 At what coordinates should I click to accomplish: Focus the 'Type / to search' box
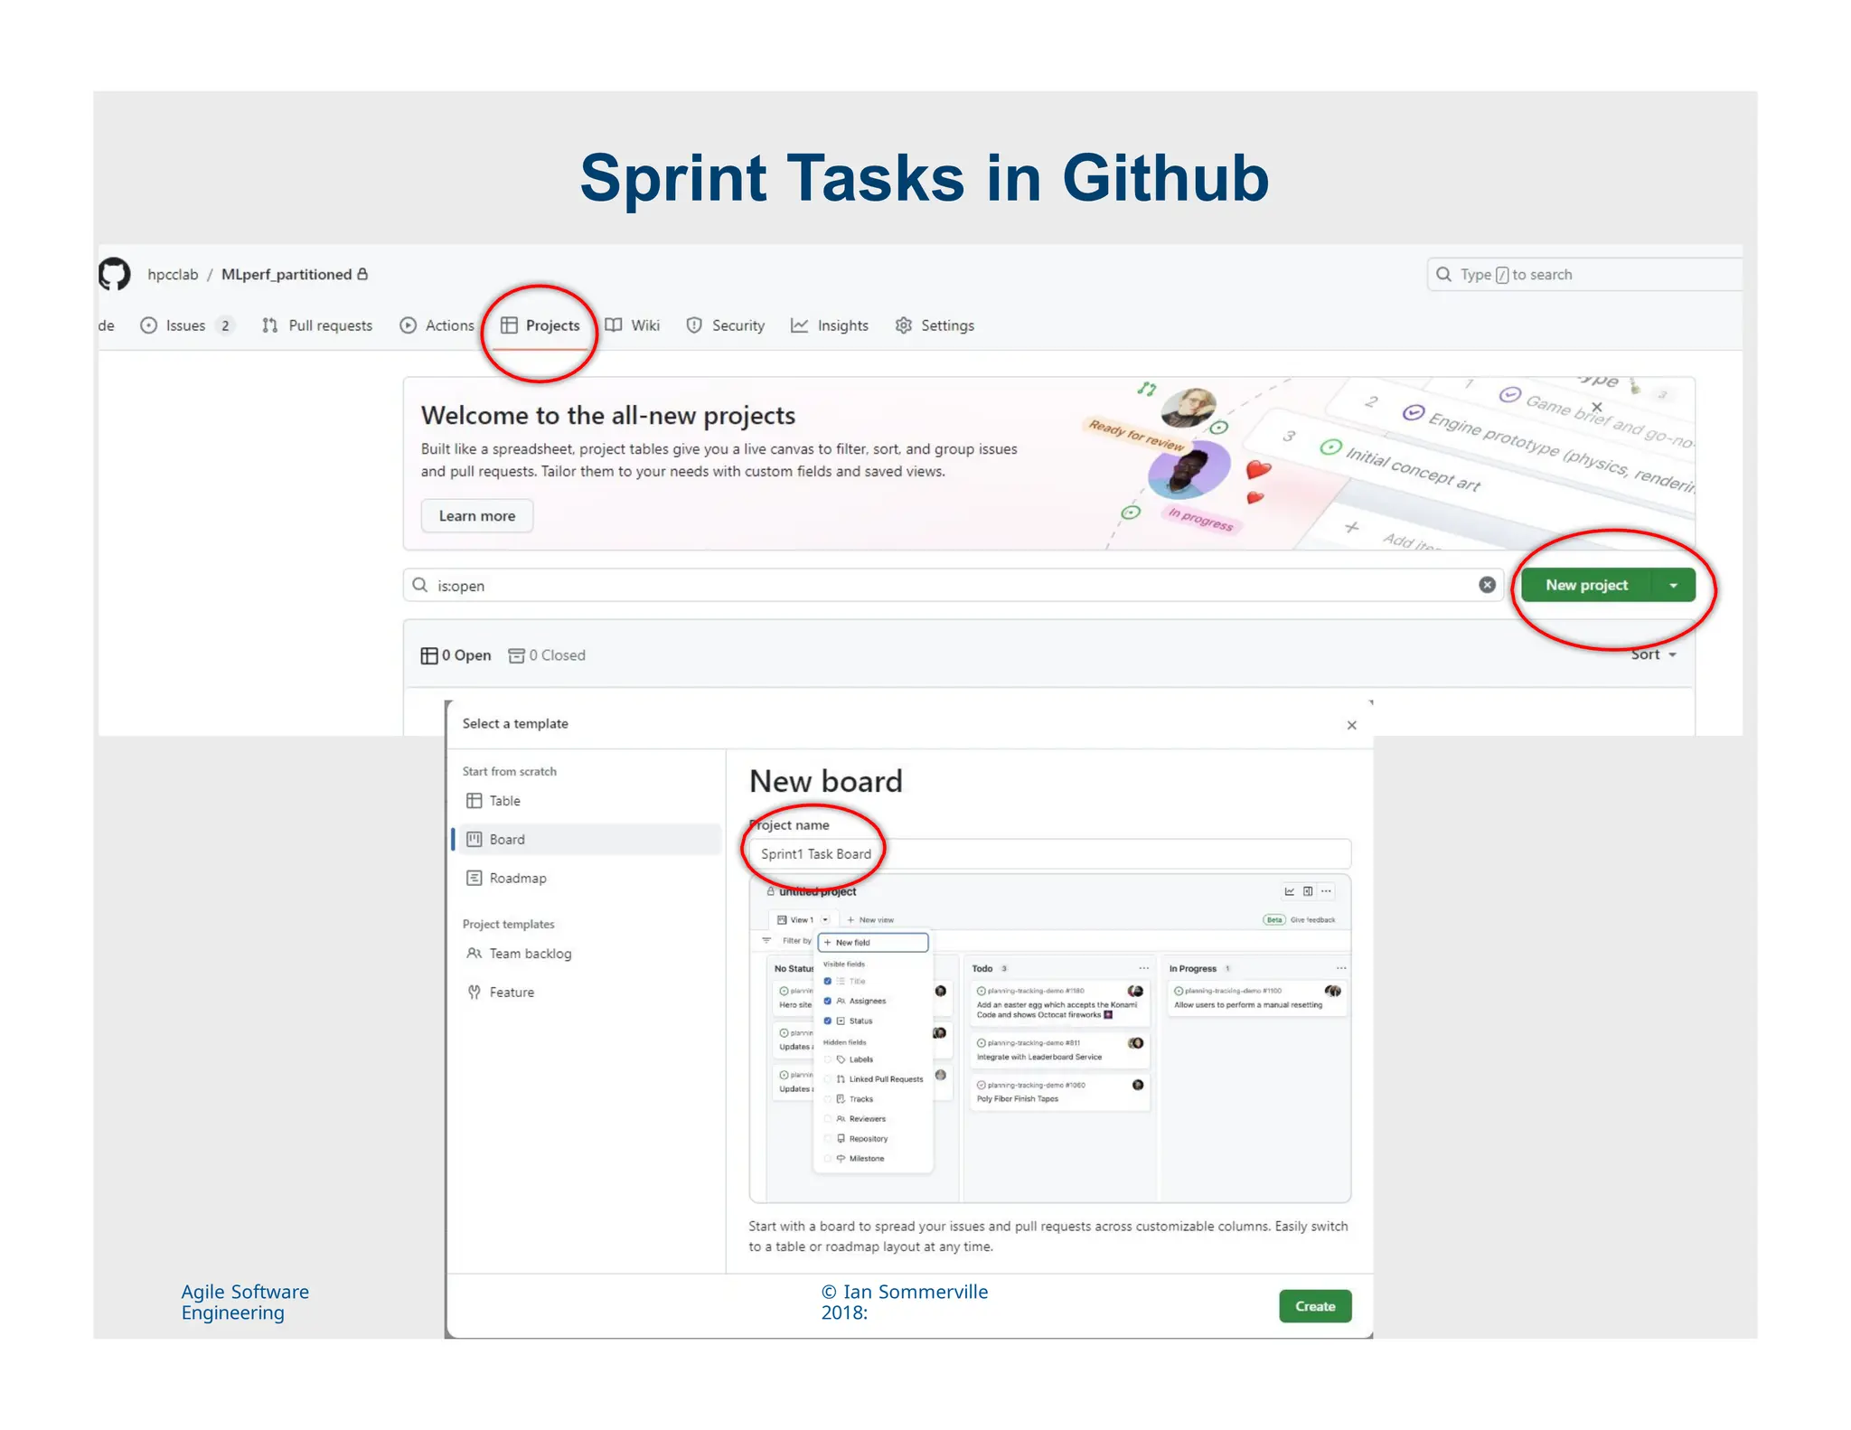[x=1583, y=274]
